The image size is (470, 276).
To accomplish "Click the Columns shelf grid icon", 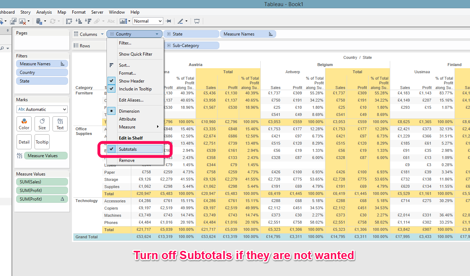I will click(76, 34).
